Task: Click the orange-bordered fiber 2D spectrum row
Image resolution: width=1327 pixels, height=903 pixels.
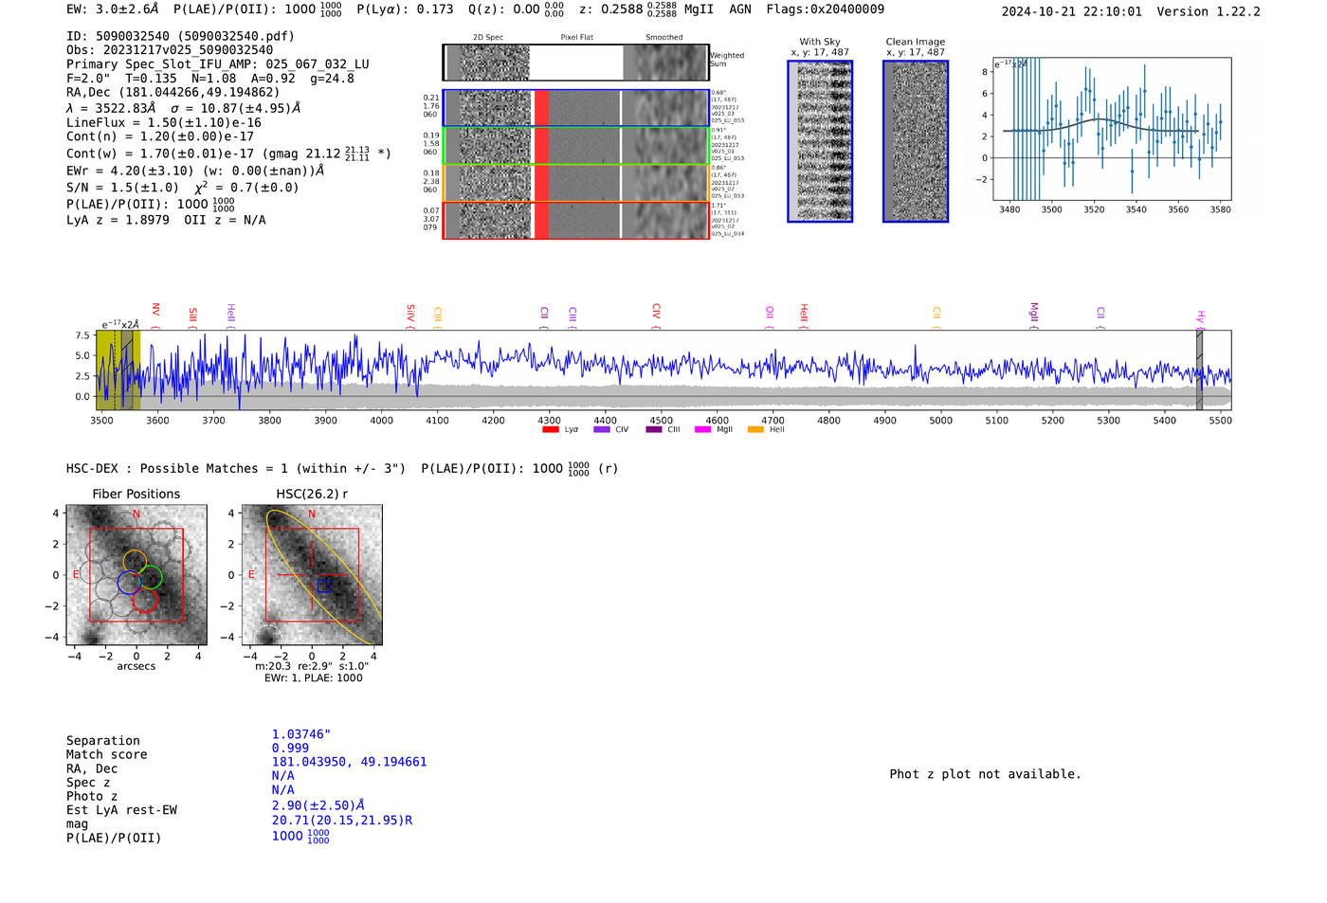Action: click(575, 182)
